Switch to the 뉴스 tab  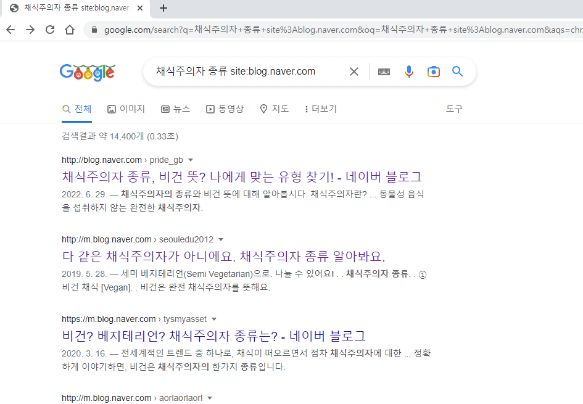tap(175, 109)
